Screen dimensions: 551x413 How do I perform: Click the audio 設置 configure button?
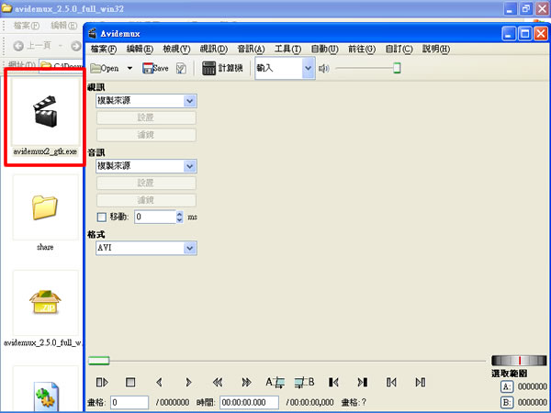pyautogui.click(x=146, y=183)
